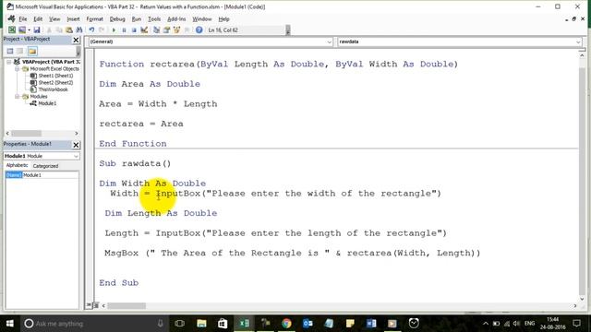The height and width of the screenshot is (332, 591).
Task: Click the code window scroll-down arrow
Action: click(583, 299)
